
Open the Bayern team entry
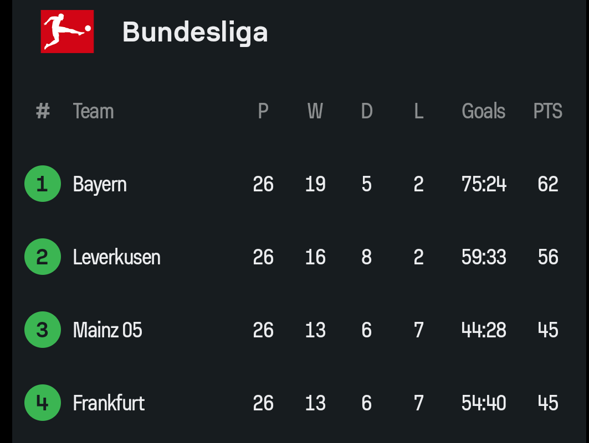(100, 185)
